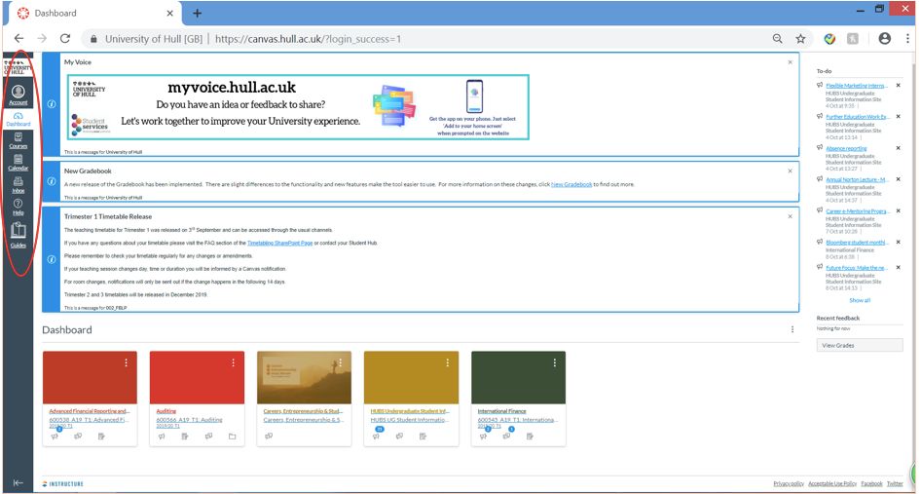The width and height of the screenshot is (921, 494).
Task: Open Further Education Work Ex to-do item
Action: (857, 117)
